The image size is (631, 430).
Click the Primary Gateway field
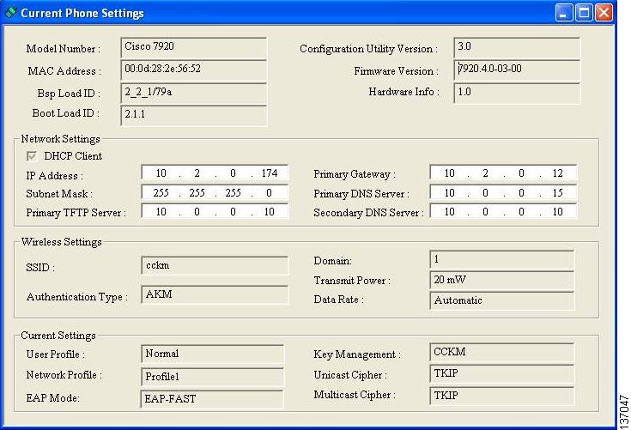pos(503,173)
